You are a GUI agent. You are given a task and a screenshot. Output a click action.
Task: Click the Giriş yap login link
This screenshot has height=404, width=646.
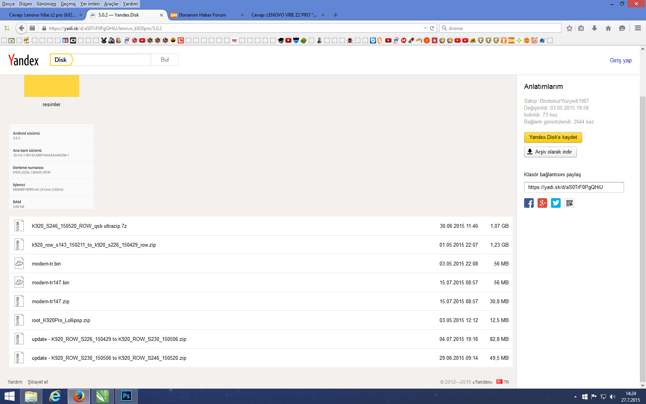621,60
